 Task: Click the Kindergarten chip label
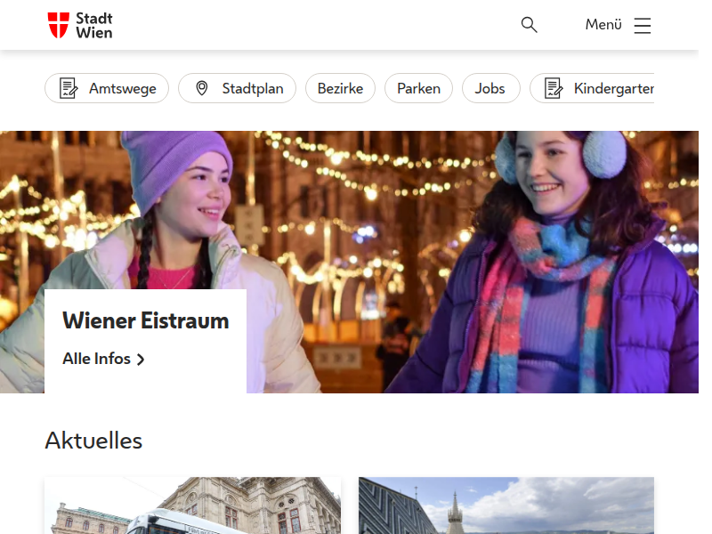pyautogui.click(x=613, y=88)
